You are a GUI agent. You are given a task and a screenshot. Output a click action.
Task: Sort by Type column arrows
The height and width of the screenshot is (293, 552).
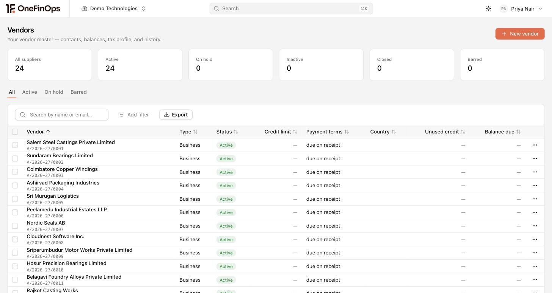195,132
